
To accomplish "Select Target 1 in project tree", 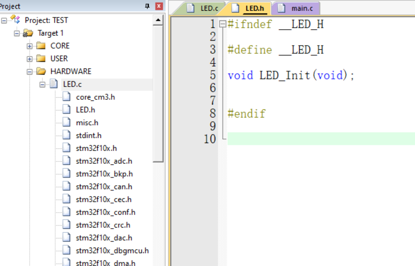I will click(x=51, y=33).
